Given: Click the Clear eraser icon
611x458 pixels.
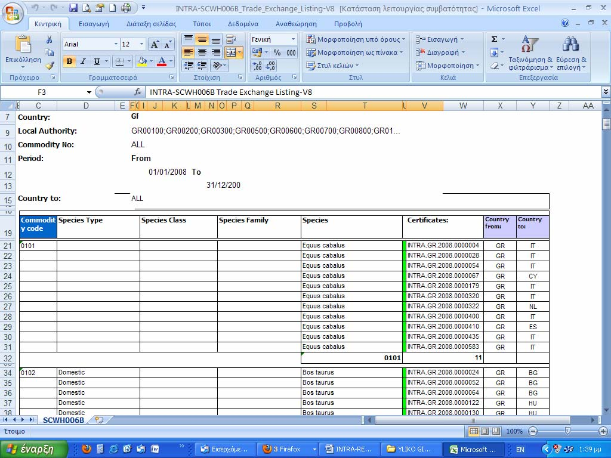Looking at the screenshot, I should pos(494,66).
